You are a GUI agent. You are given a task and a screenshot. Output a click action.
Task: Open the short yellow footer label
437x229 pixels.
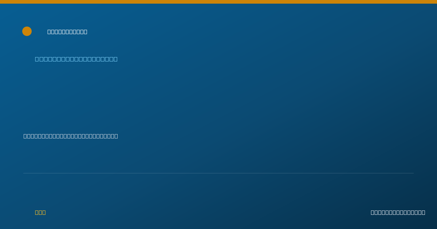click(40, 212)
